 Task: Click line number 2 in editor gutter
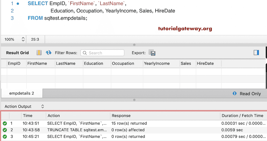12,11
